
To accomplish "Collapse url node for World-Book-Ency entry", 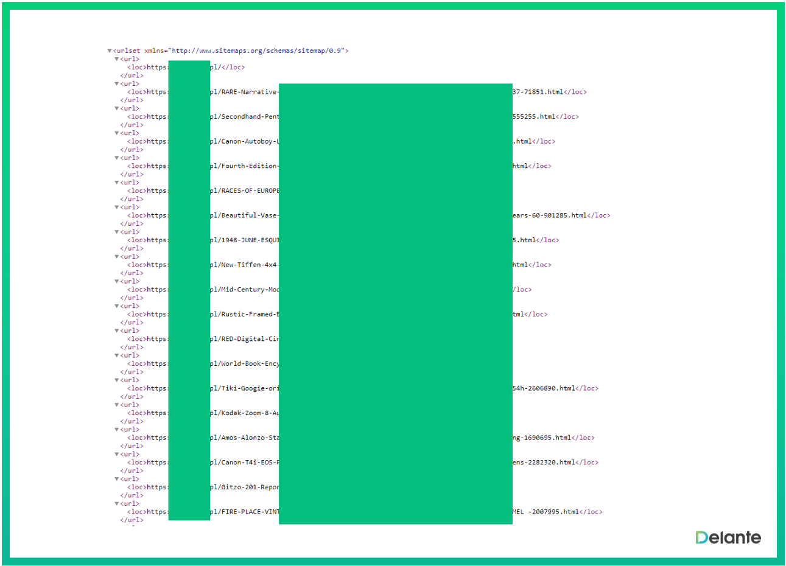I will click(117, 355).
